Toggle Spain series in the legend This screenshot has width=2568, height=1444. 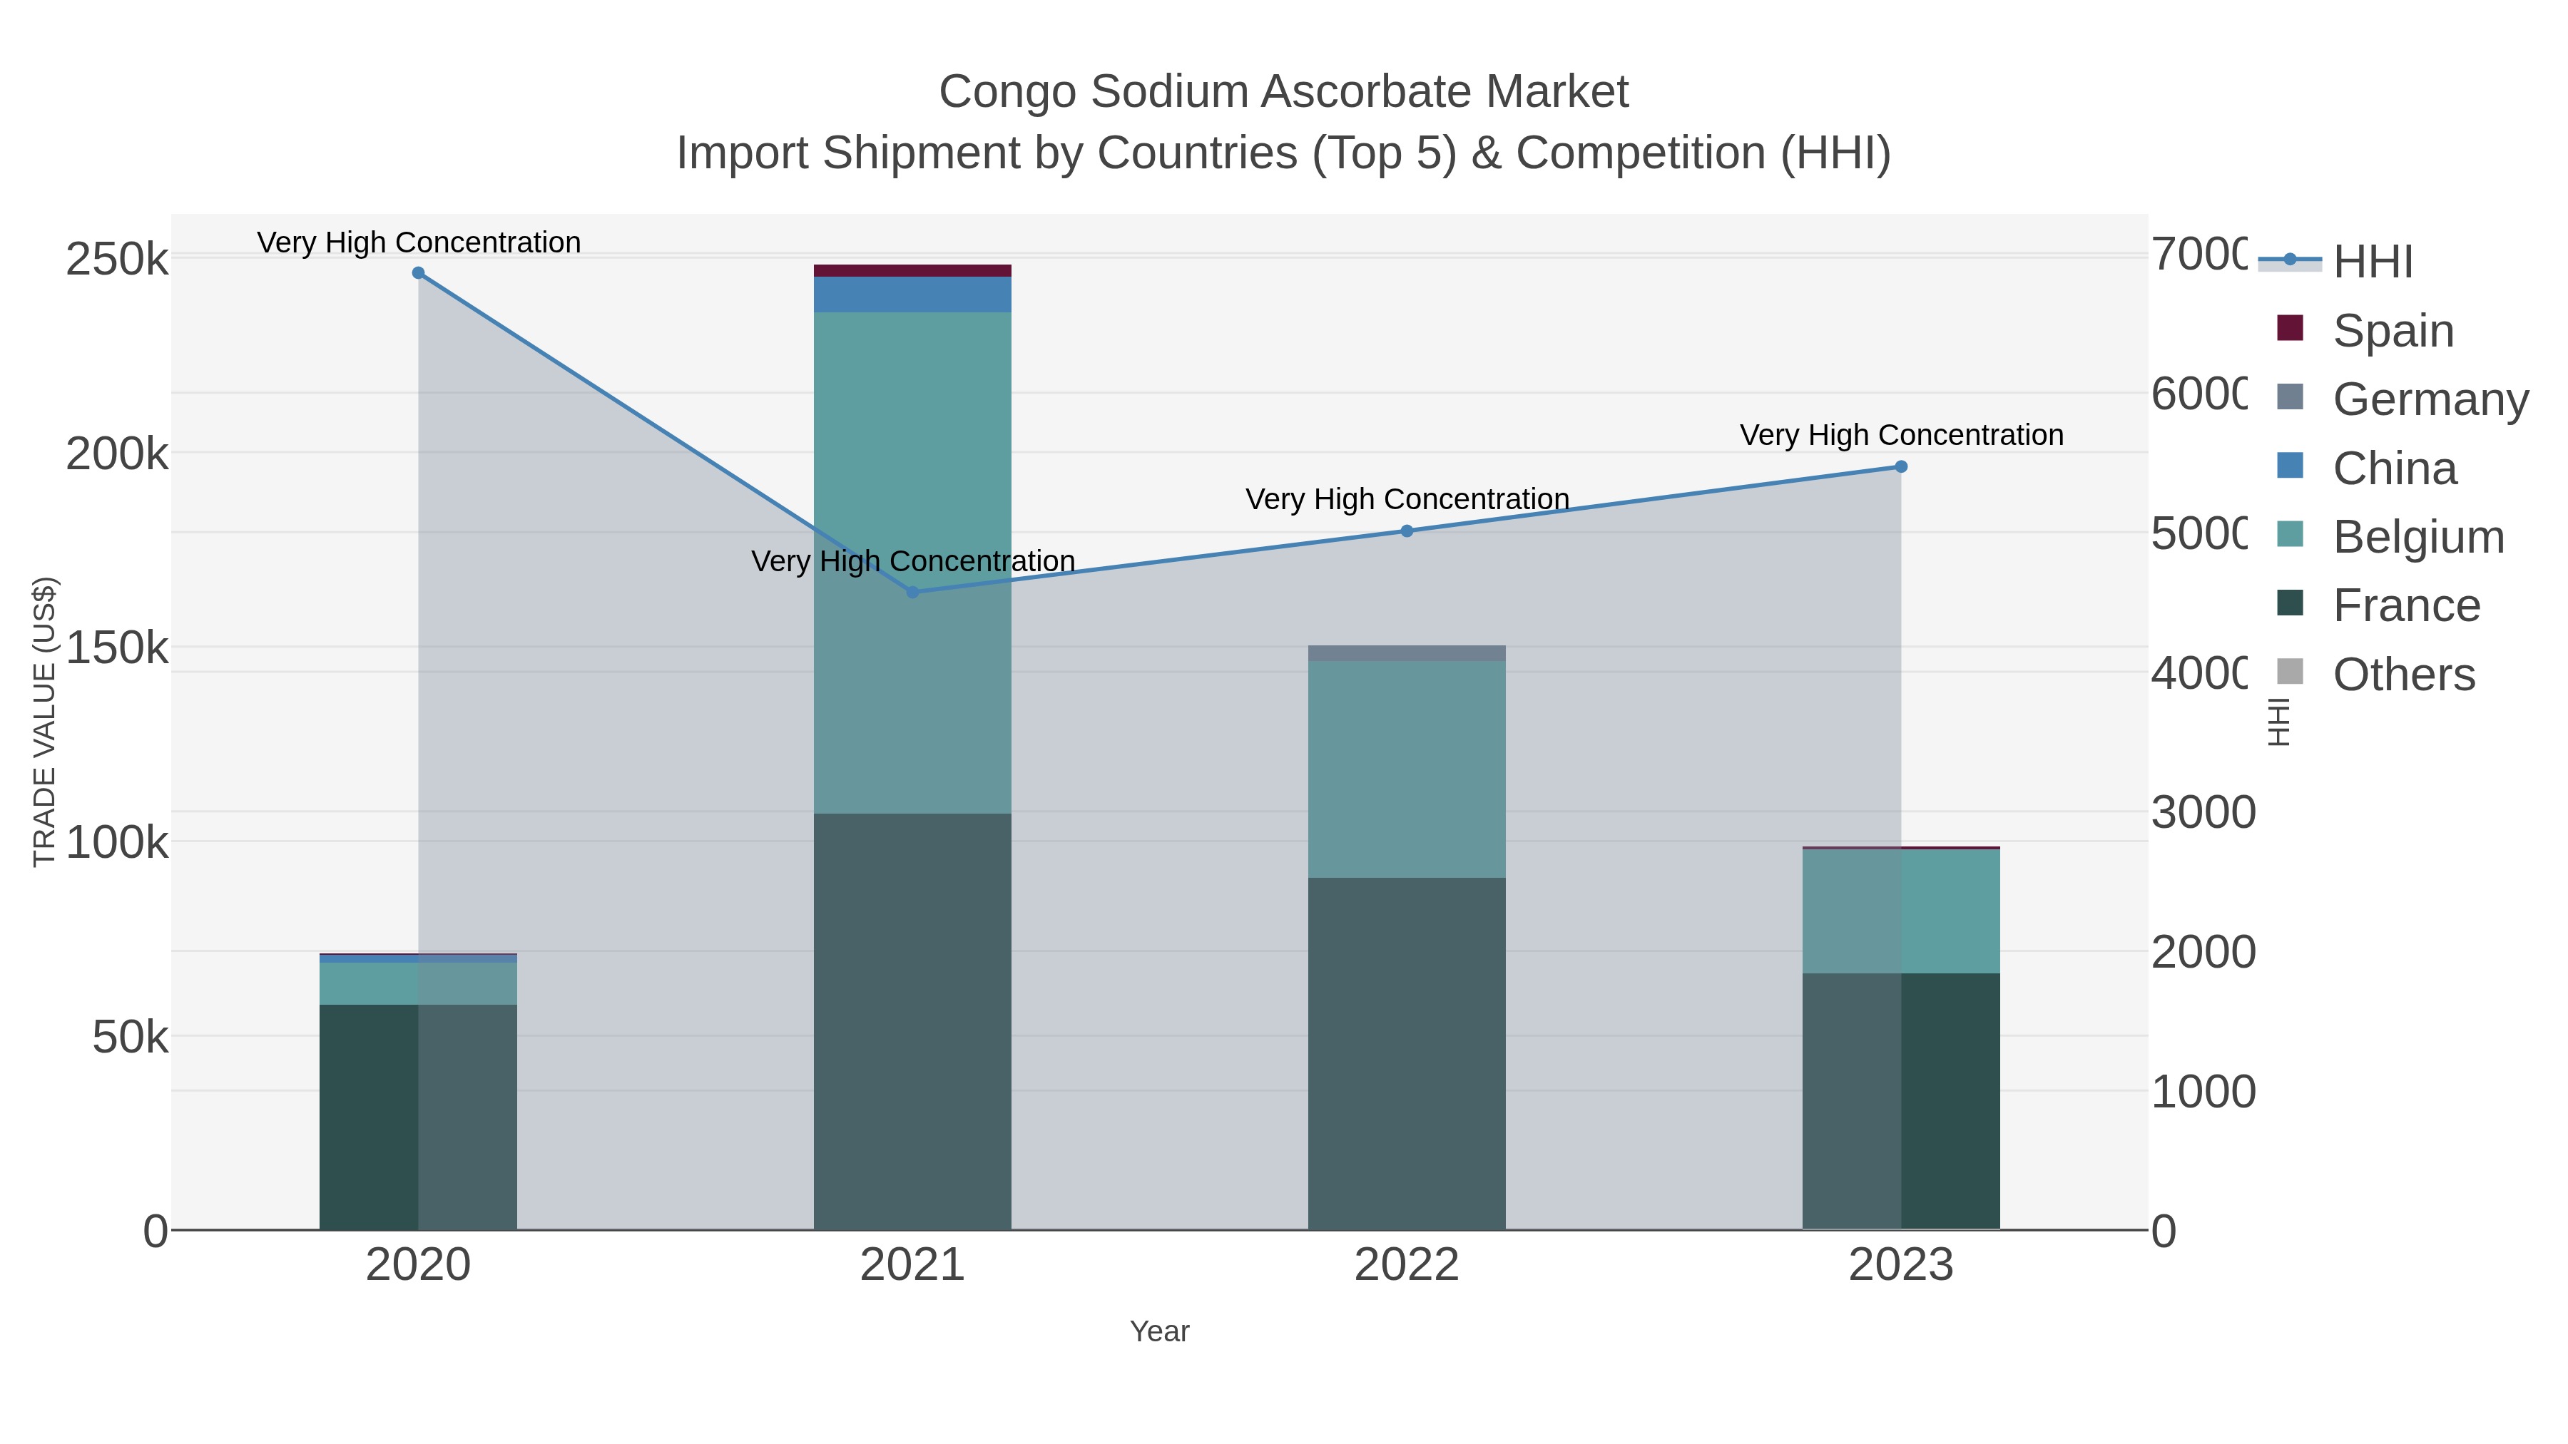coord(2365,330)
